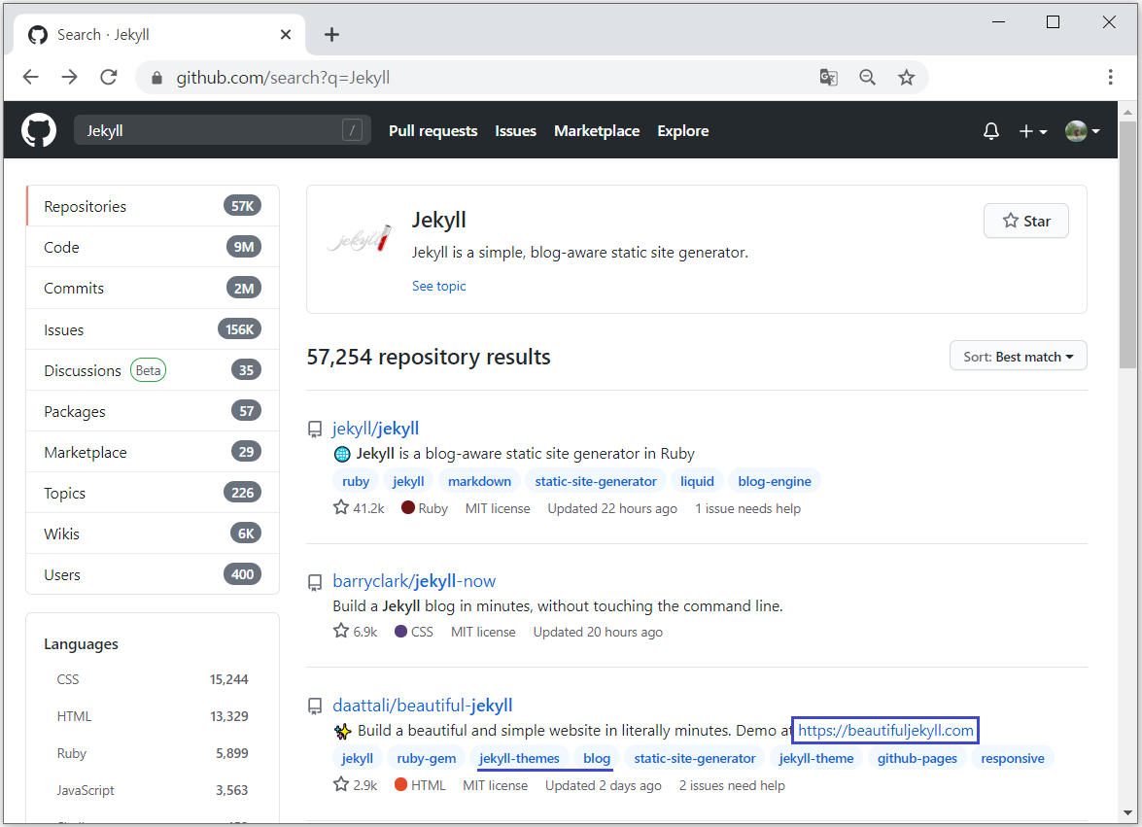Click the slash shortcut icon in search box
Screen dimensions: 1142x827
pos(352,130)
